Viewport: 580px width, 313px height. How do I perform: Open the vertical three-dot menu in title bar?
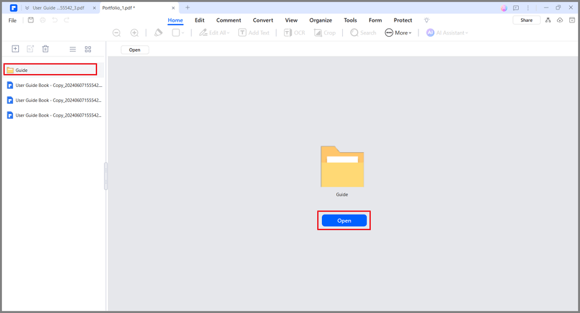tap(528, 7)
